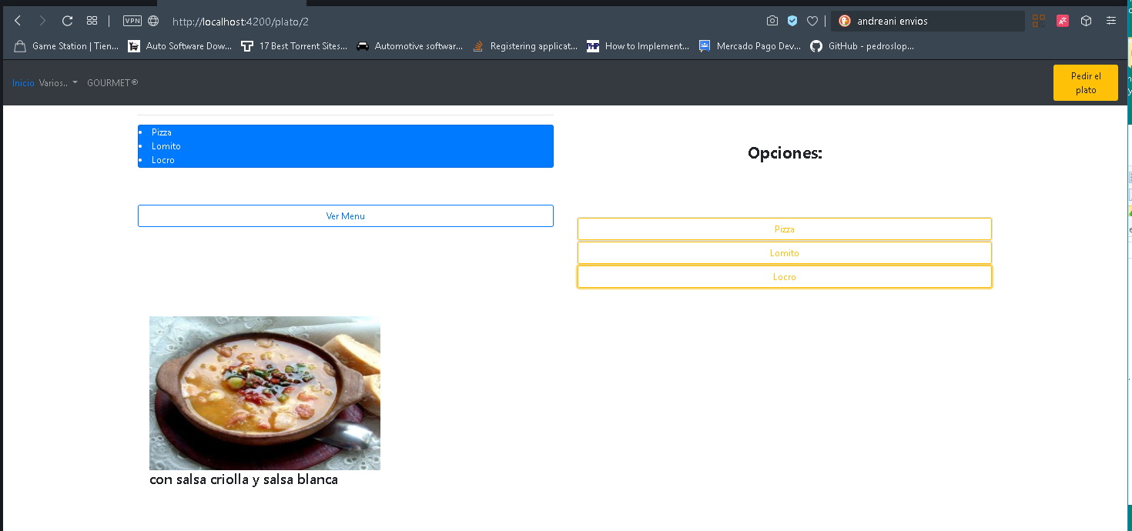The height and width of the screenshot is (531, 1132).
Task: Click 'Locro' in the blue list
Action: coord(162,160)
